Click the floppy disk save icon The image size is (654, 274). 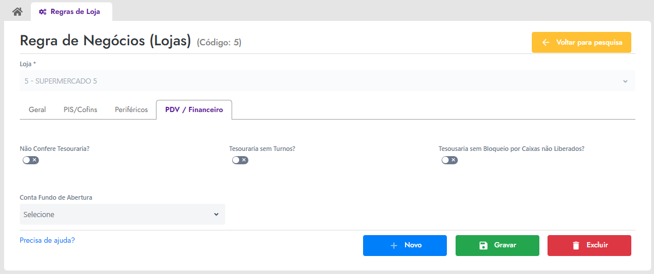click(483, 246)
